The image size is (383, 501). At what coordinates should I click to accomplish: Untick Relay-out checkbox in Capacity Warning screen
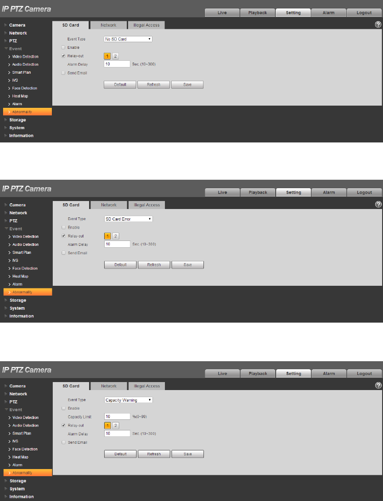63,425
